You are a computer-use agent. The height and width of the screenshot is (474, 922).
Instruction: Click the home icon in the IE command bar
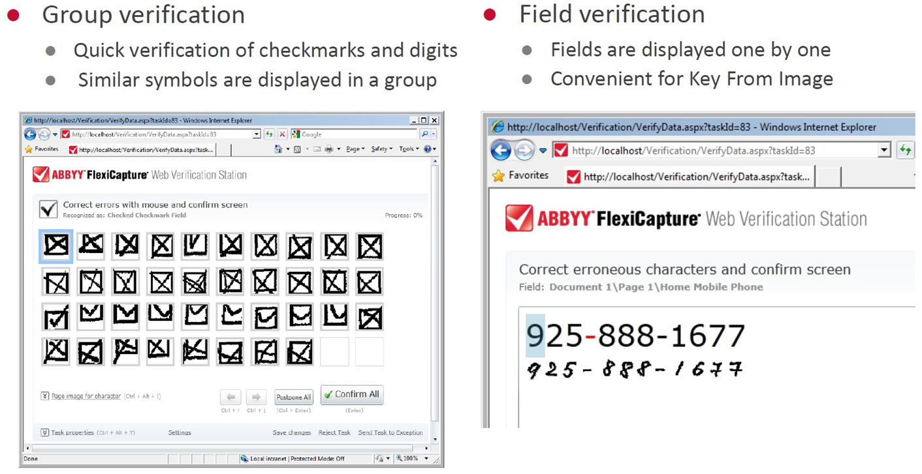278,149
